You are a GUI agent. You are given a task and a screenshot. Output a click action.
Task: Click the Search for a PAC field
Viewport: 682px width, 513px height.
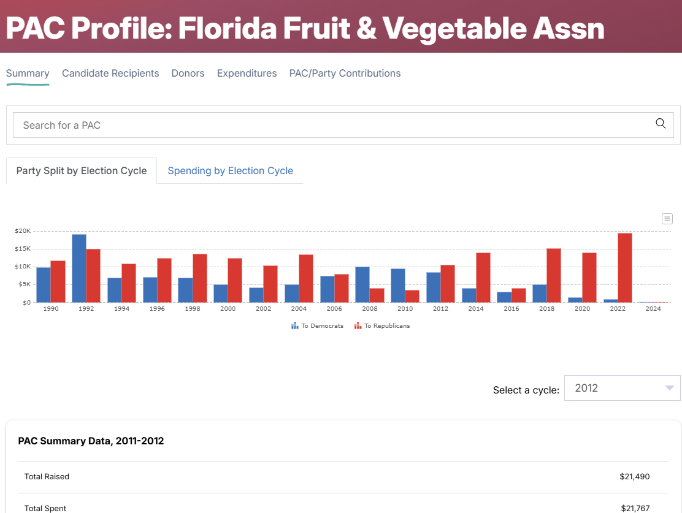[331, 125]
